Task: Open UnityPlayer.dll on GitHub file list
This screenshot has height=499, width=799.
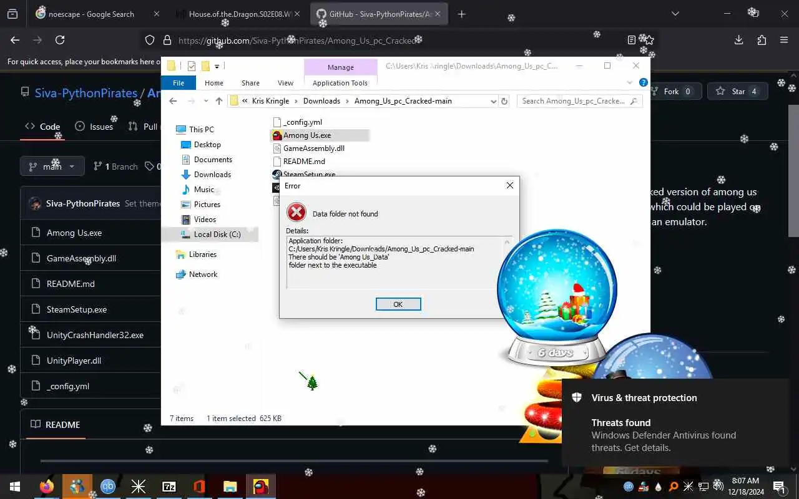Action: (74, 361)
